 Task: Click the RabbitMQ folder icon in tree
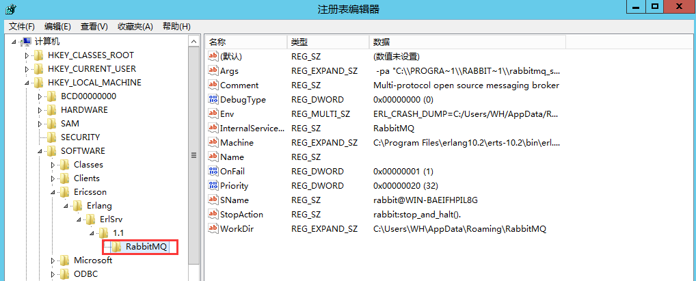116,247
